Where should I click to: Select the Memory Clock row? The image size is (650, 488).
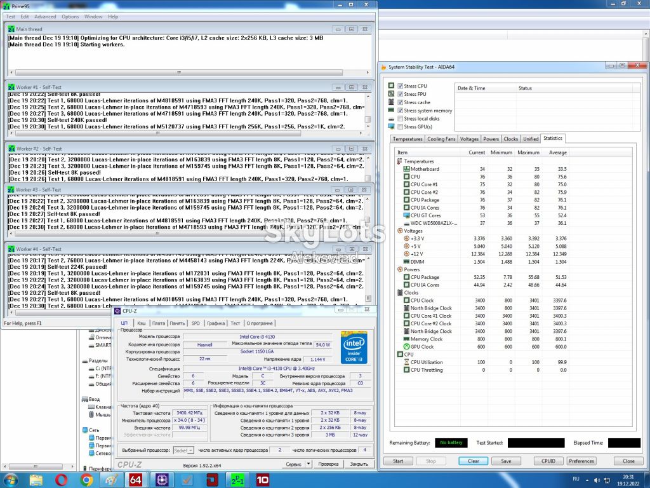482,339
